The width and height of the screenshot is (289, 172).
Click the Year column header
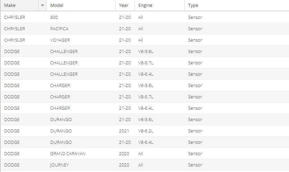tap(125, 6)
